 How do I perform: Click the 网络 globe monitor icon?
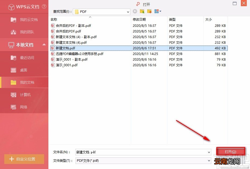(x=13, y=107)
